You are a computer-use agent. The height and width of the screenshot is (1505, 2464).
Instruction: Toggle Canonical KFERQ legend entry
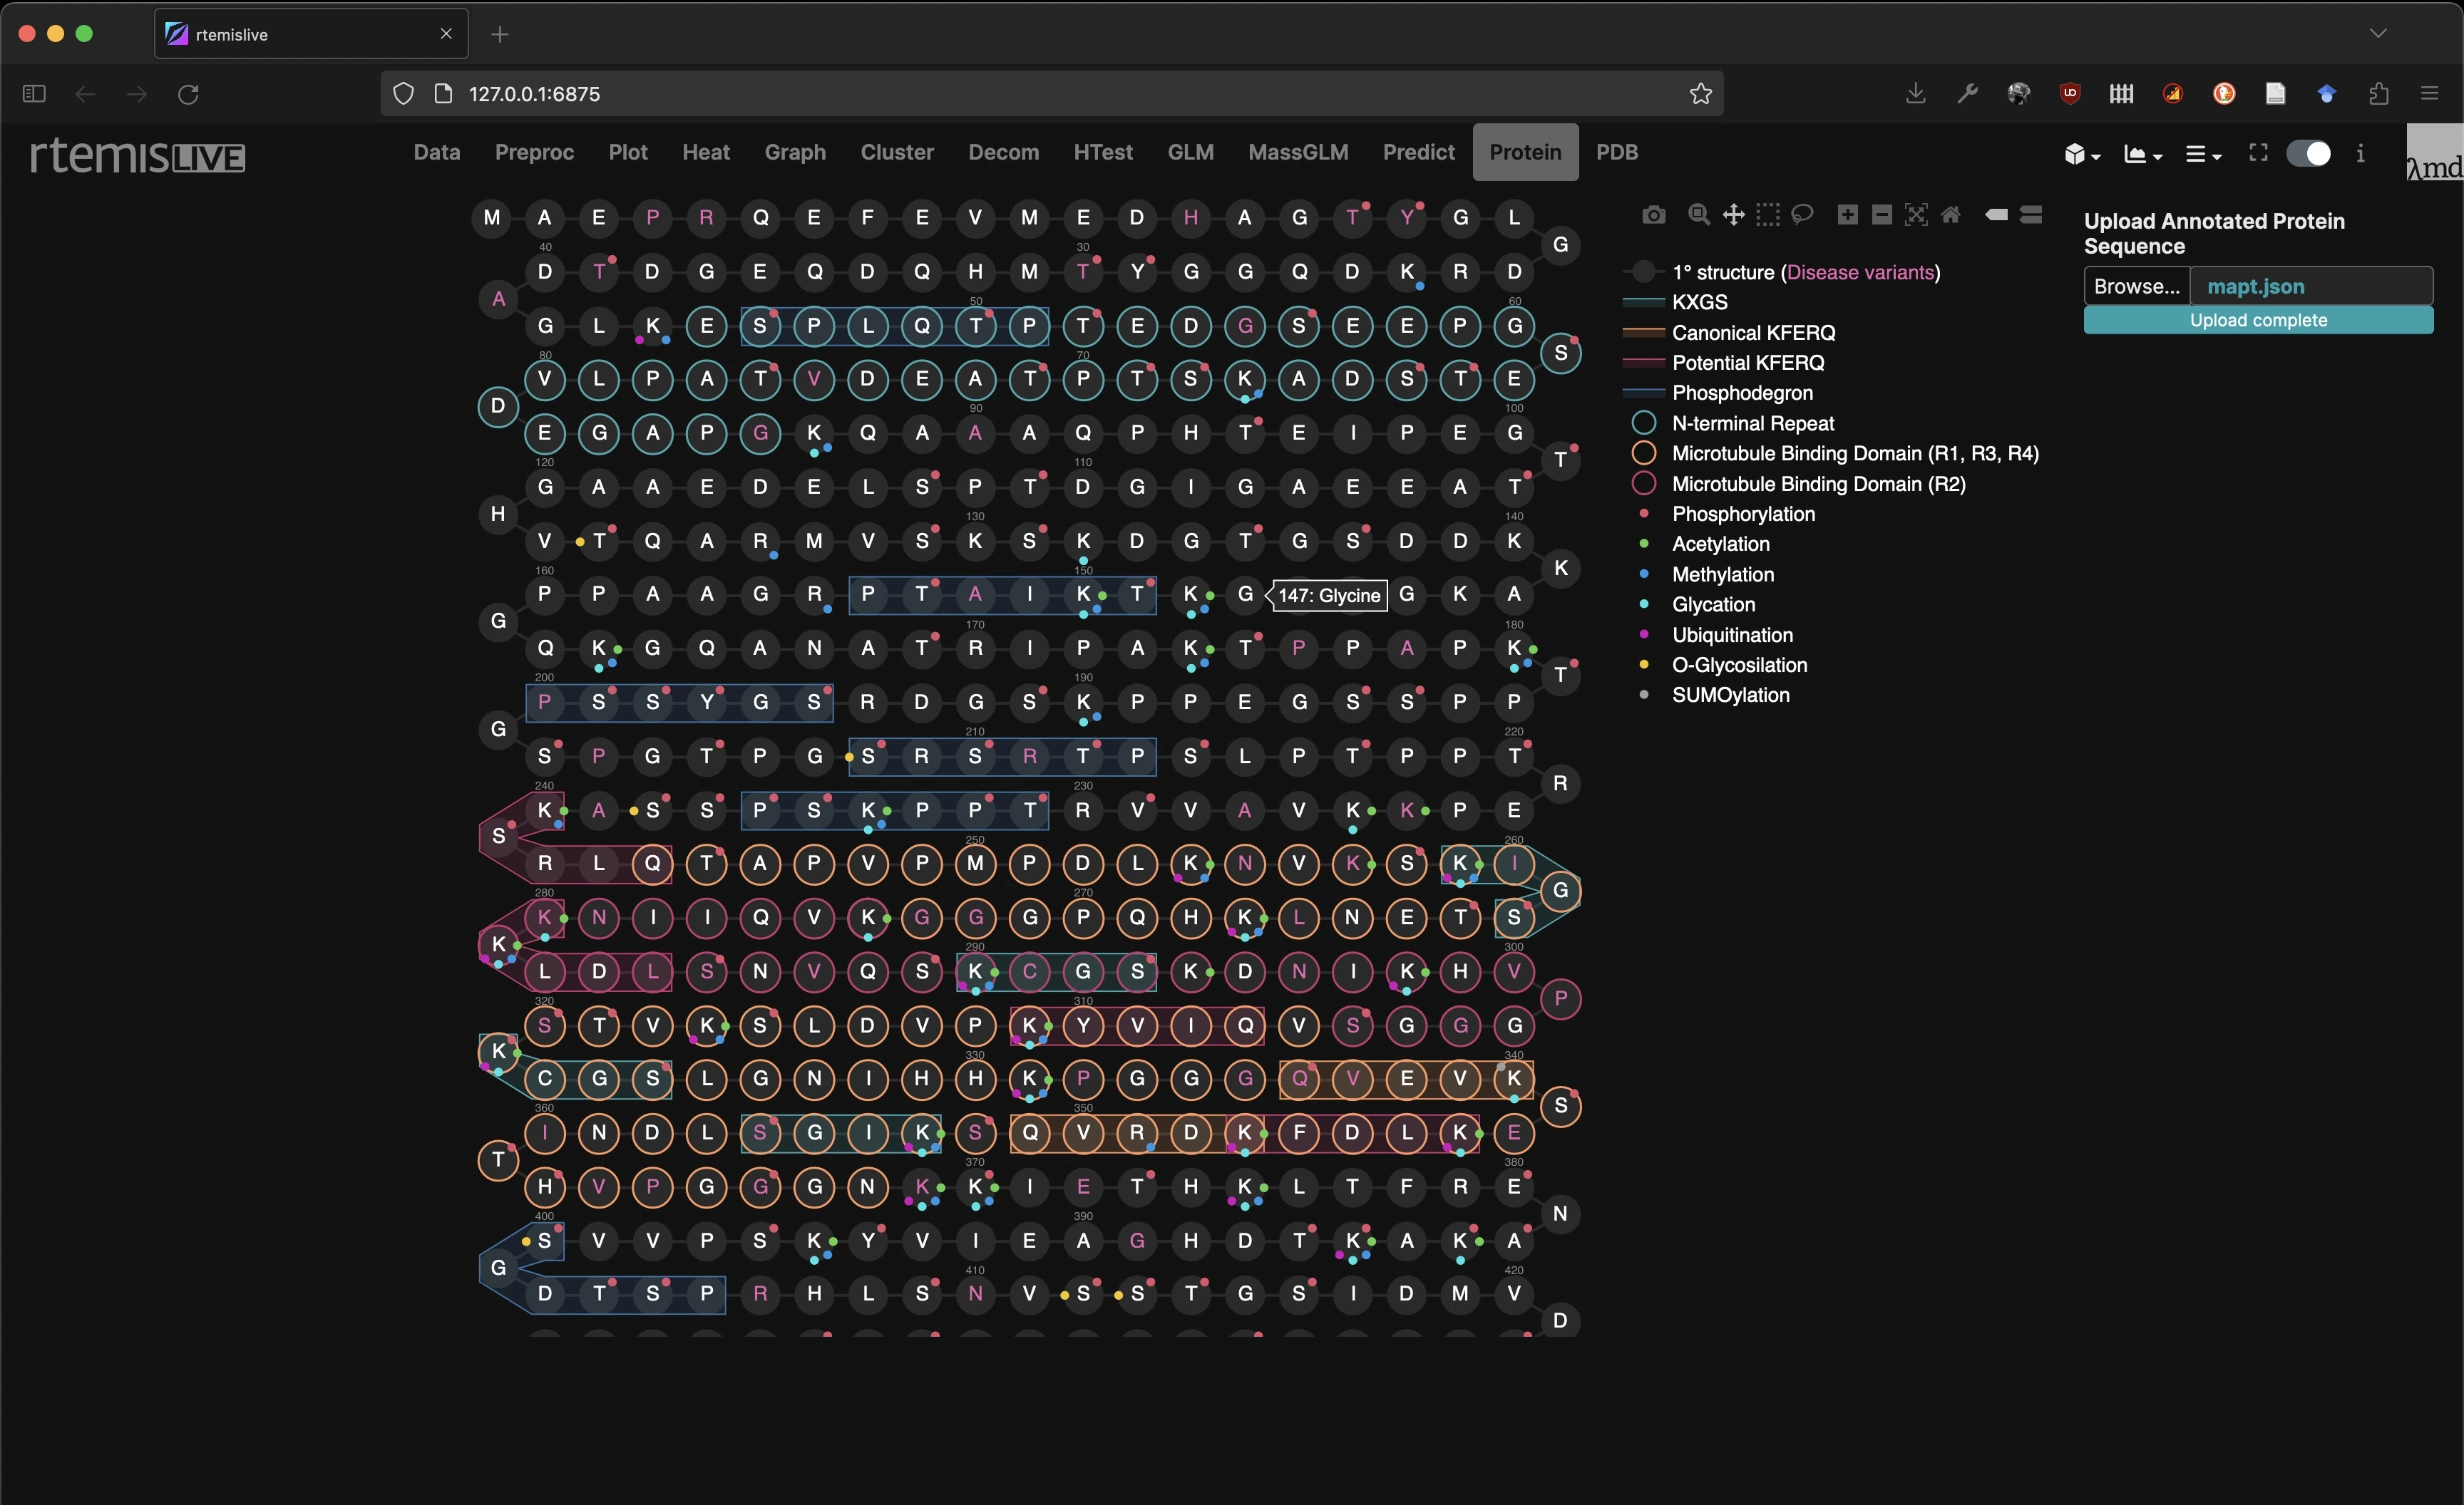tap(1754, 333)
